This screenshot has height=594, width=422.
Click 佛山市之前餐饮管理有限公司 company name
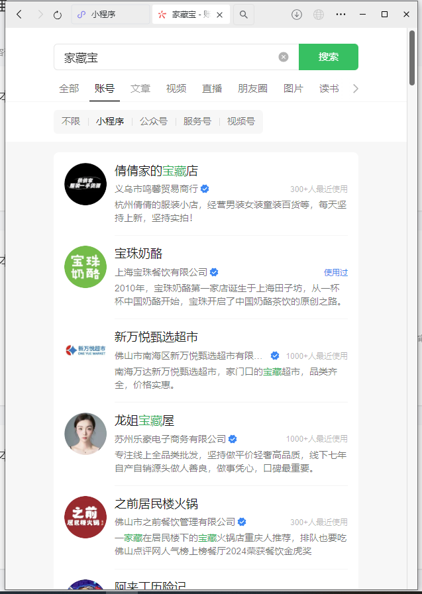pos(175,522)
